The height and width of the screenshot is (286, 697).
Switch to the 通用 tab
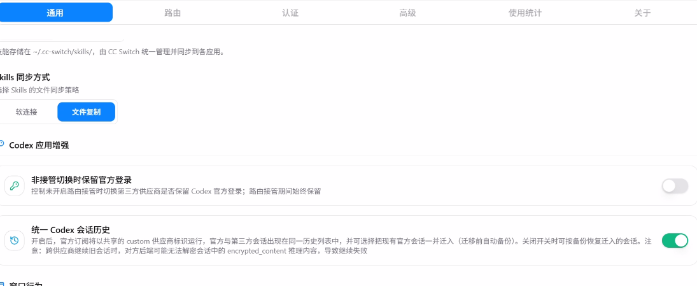[x=55, y=13]
